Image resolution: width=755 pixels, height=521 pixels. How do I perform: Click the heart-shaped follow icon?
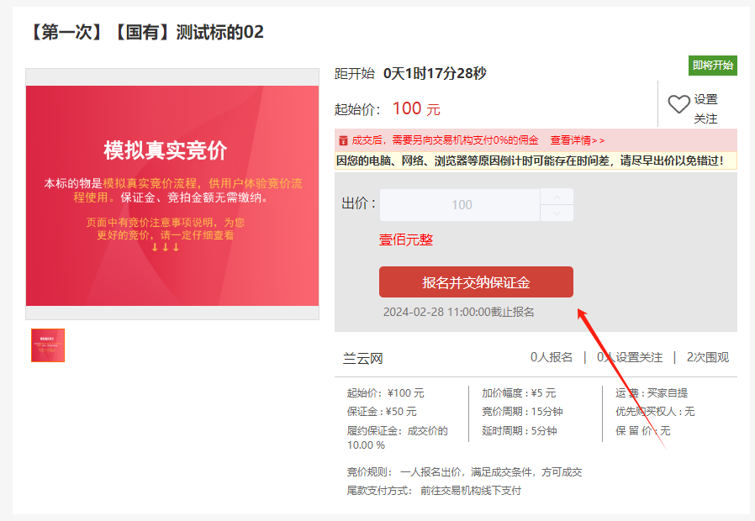[x=679, y=103]
